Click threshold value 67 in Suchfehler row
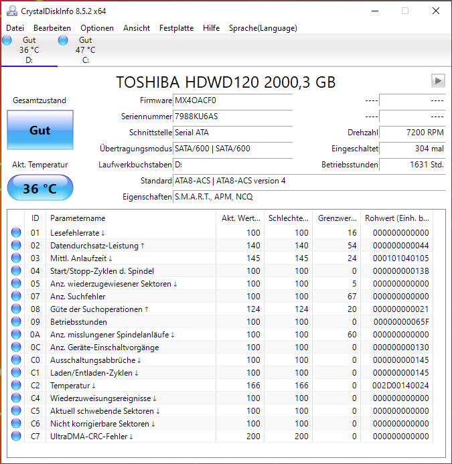The image size is (452, 464). pyautogui.click(x=352, y=296)
